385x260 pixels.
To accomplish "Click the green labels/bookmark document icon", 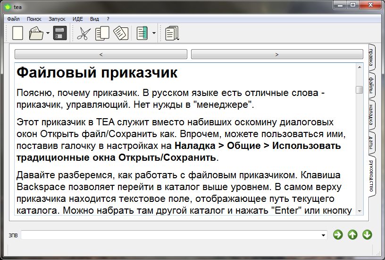I will 142,33.
